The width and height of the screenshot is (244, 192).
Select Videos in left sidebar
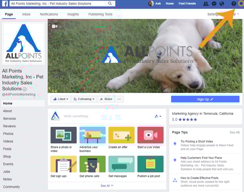pos(8,141)
